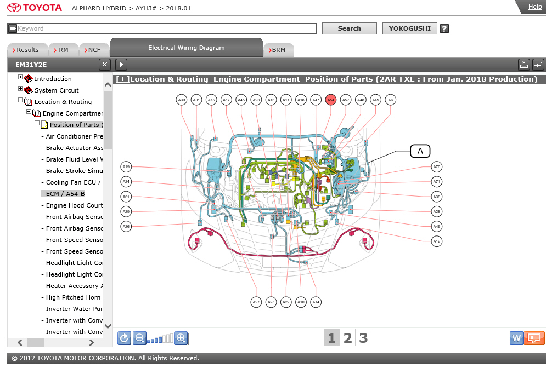Select highlighted connector A54 marker
546x368 pixels.
331,100
